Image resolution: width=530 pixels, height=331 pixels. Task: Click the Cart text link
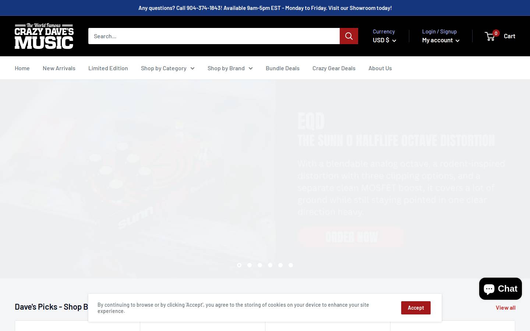tap(509, 36)
